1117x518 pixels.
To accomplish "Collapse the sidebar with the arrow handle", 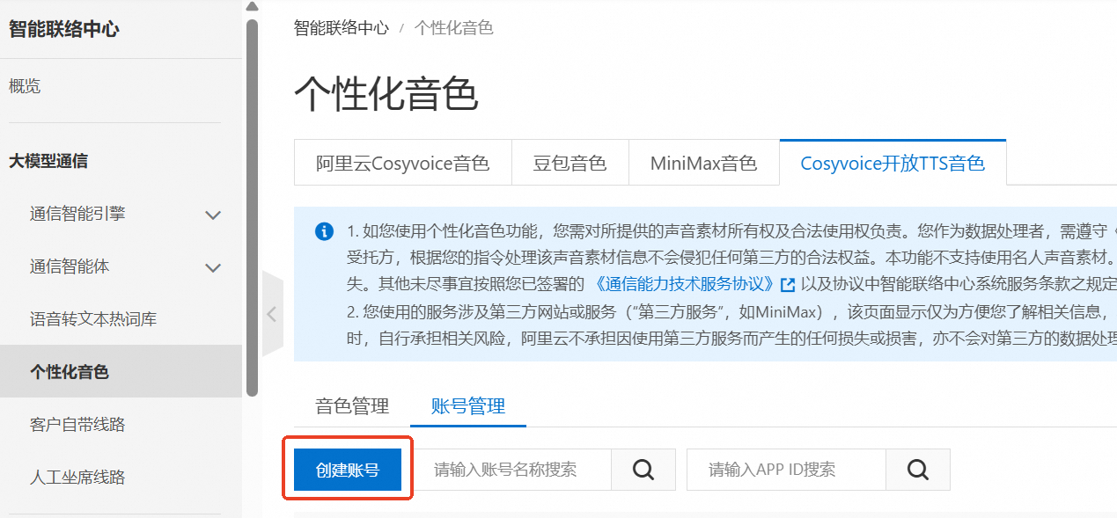I will 272,314.
